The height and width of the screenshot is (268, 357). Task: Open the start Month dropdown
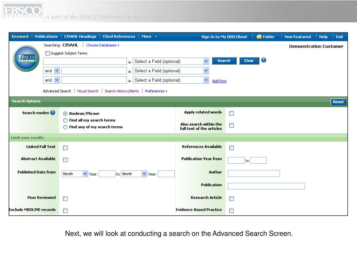pos(75,174)
